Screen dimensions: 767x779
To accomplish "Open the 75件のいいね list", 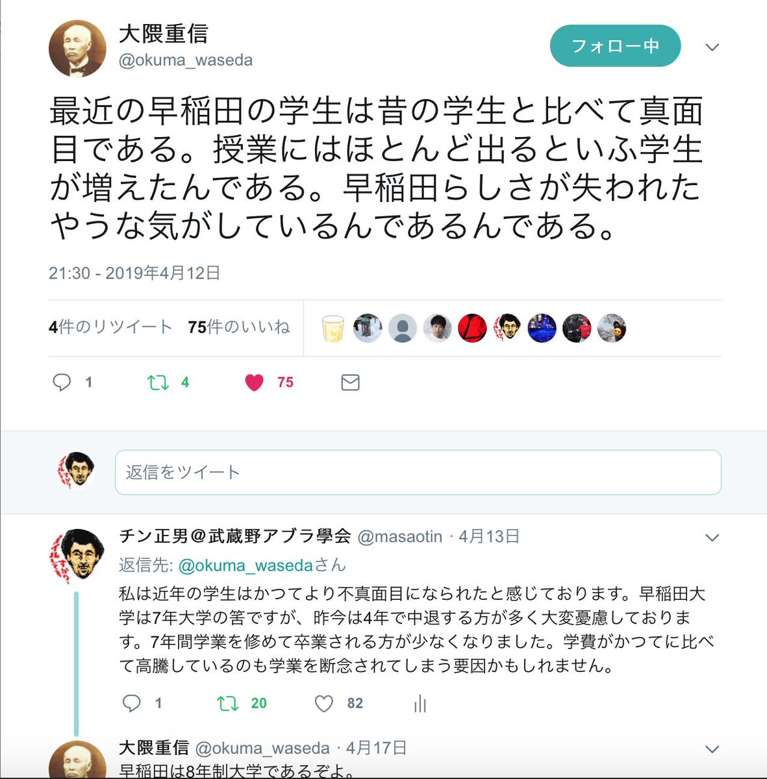I will pyautogui.click(x=239, y=327).
